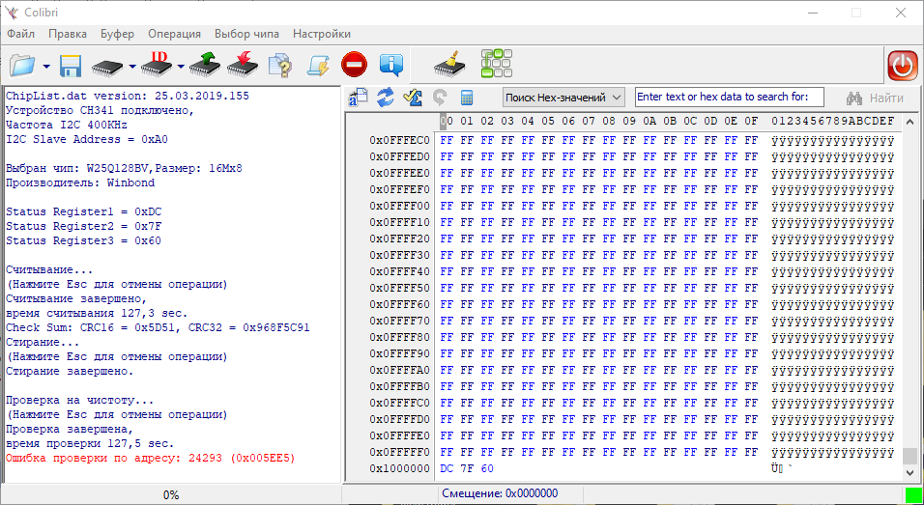Image resolution: width=924 pixels, height=505 pixels.
Task: Click the I2C Slave Address log line
Action: pos(87,139)
